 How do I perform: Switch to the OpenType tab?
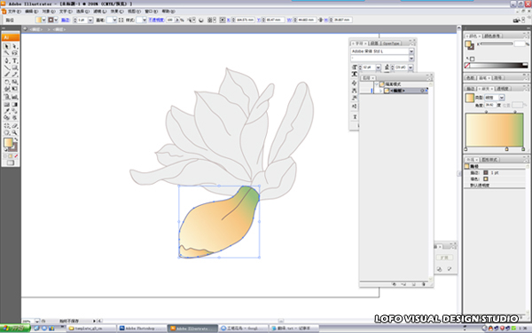coord(391,44)
